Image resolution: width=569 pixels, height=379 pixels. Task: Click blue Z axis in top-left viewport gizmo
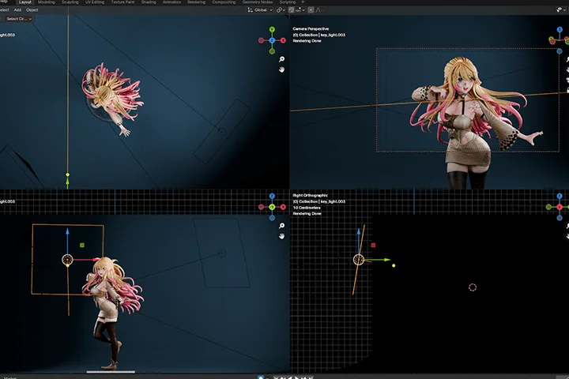click(272, 40)
